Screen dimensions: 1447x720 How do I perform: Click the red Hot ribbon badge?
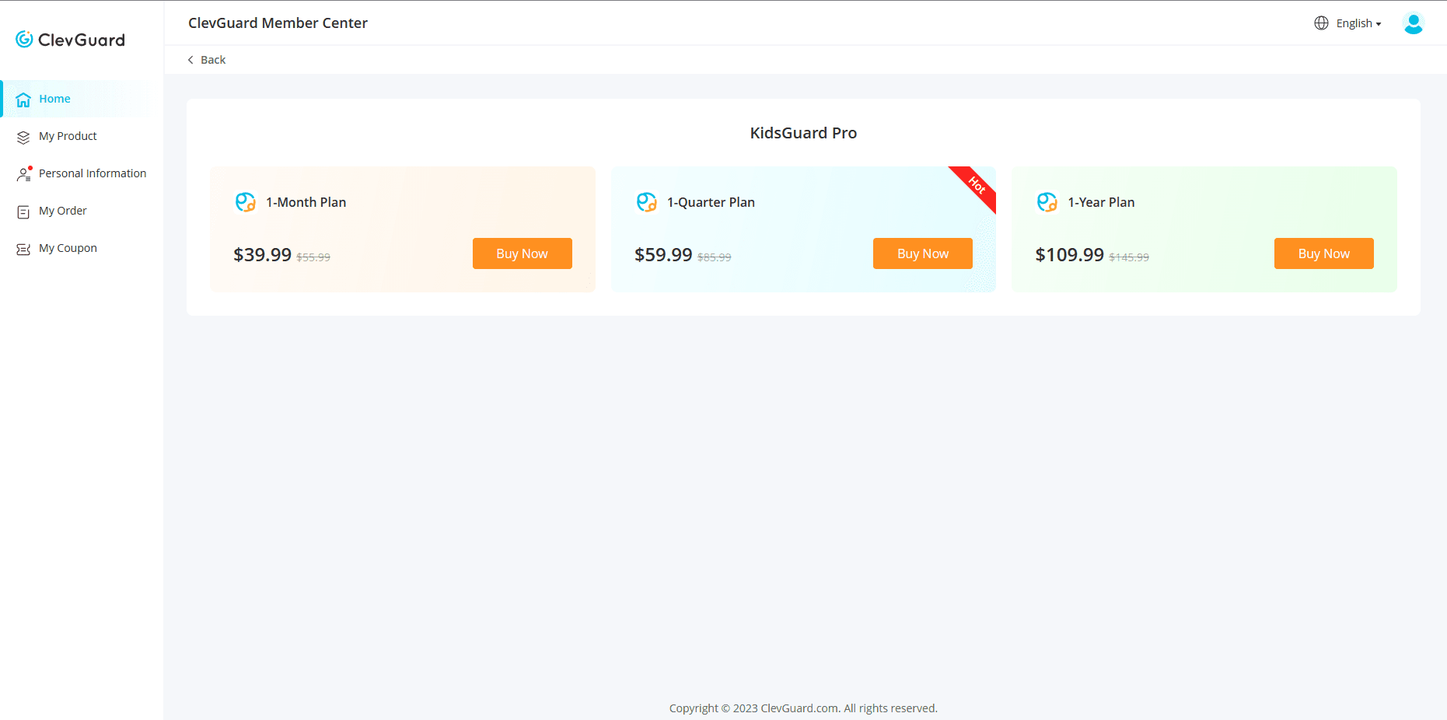[977, 186]
